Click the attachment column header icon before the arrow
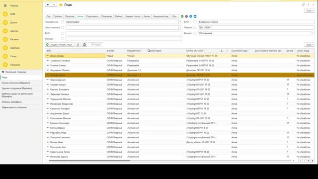Image resolution: width=318 pixels, height=179 pixels. (222, 51)
